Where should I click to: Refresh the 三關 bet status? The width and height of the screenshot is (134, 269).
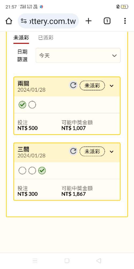click(x=73, y=151)
